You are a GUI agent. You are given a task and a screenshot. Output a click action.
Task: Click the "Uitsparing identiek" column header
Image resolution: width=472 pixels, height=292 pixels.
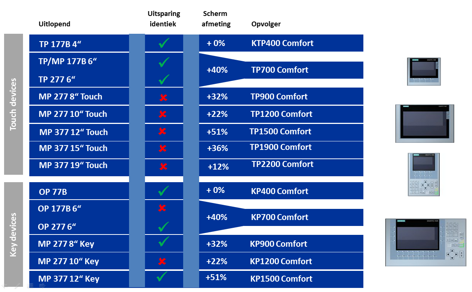click(x=164, y=19)
